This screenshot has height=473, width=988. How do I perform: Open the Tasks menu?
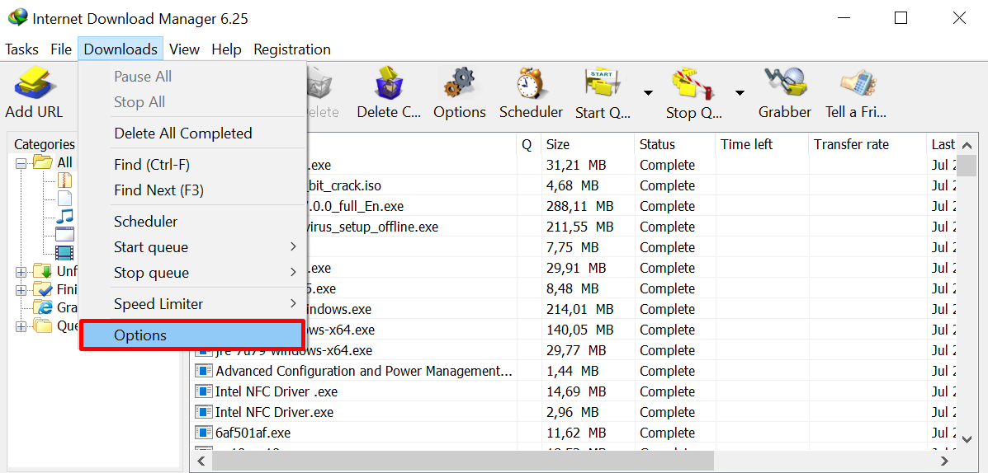point(22,49)
